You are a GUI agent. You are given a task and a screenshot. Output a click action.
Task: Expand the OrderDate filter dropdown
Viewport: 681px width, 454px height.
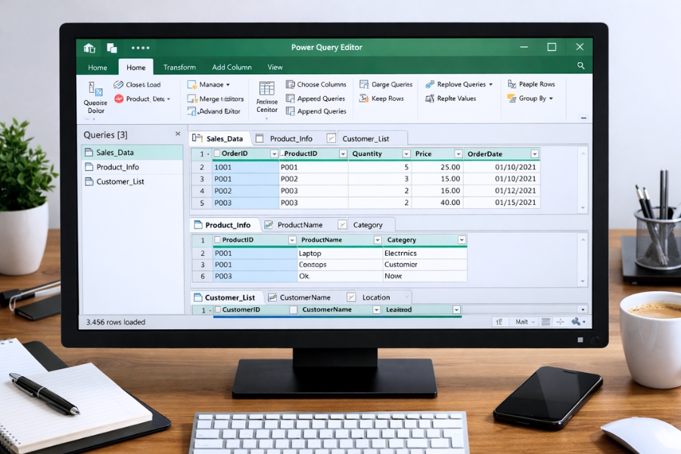[535, 153]
